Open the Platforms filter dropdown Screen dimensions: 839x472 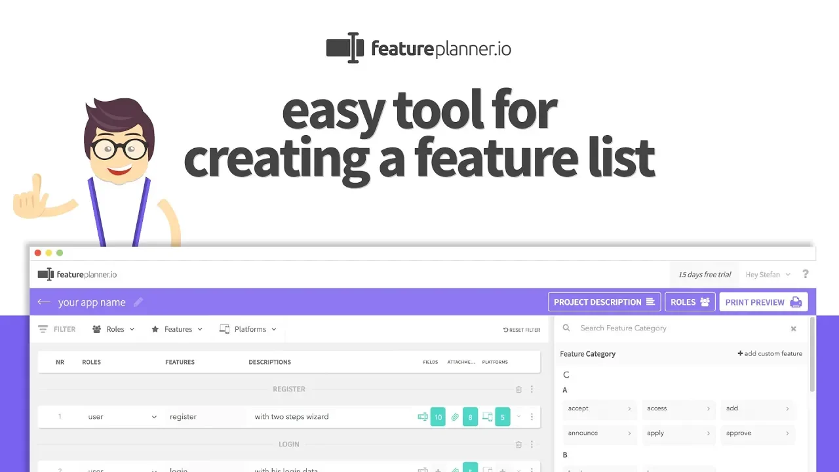[x=248, y=329]
